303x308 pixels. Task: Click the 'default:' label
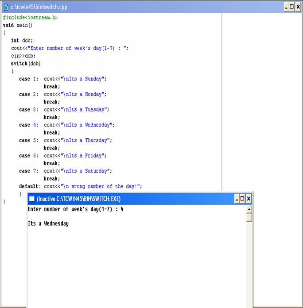pos(30,186)
